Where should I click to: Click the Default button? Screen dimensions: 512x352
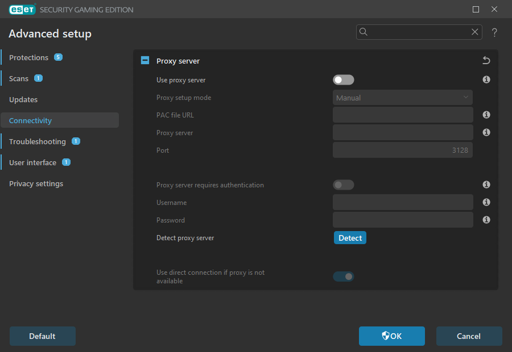[x=43, y=336]
